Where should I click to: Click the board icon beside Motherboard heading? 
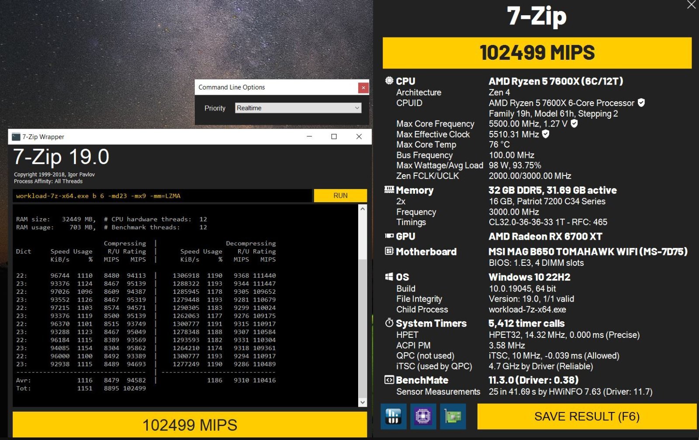click(x=389, y=251)
